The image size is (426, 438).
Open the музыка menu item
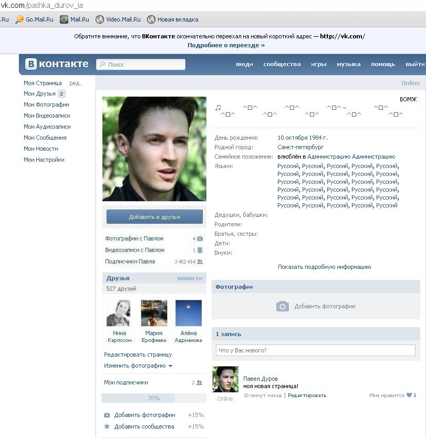[349, 64]
